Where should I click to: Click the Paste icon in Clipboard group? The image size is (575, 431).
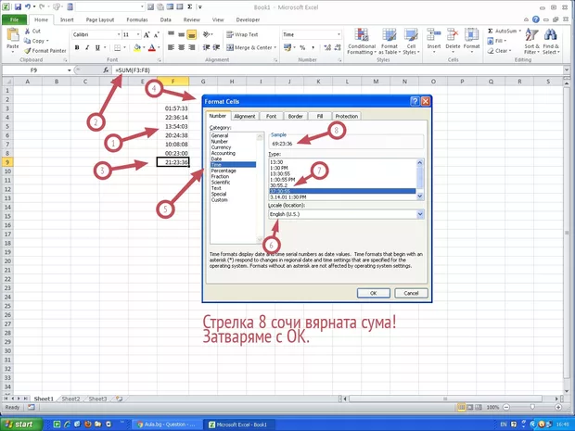13,35
